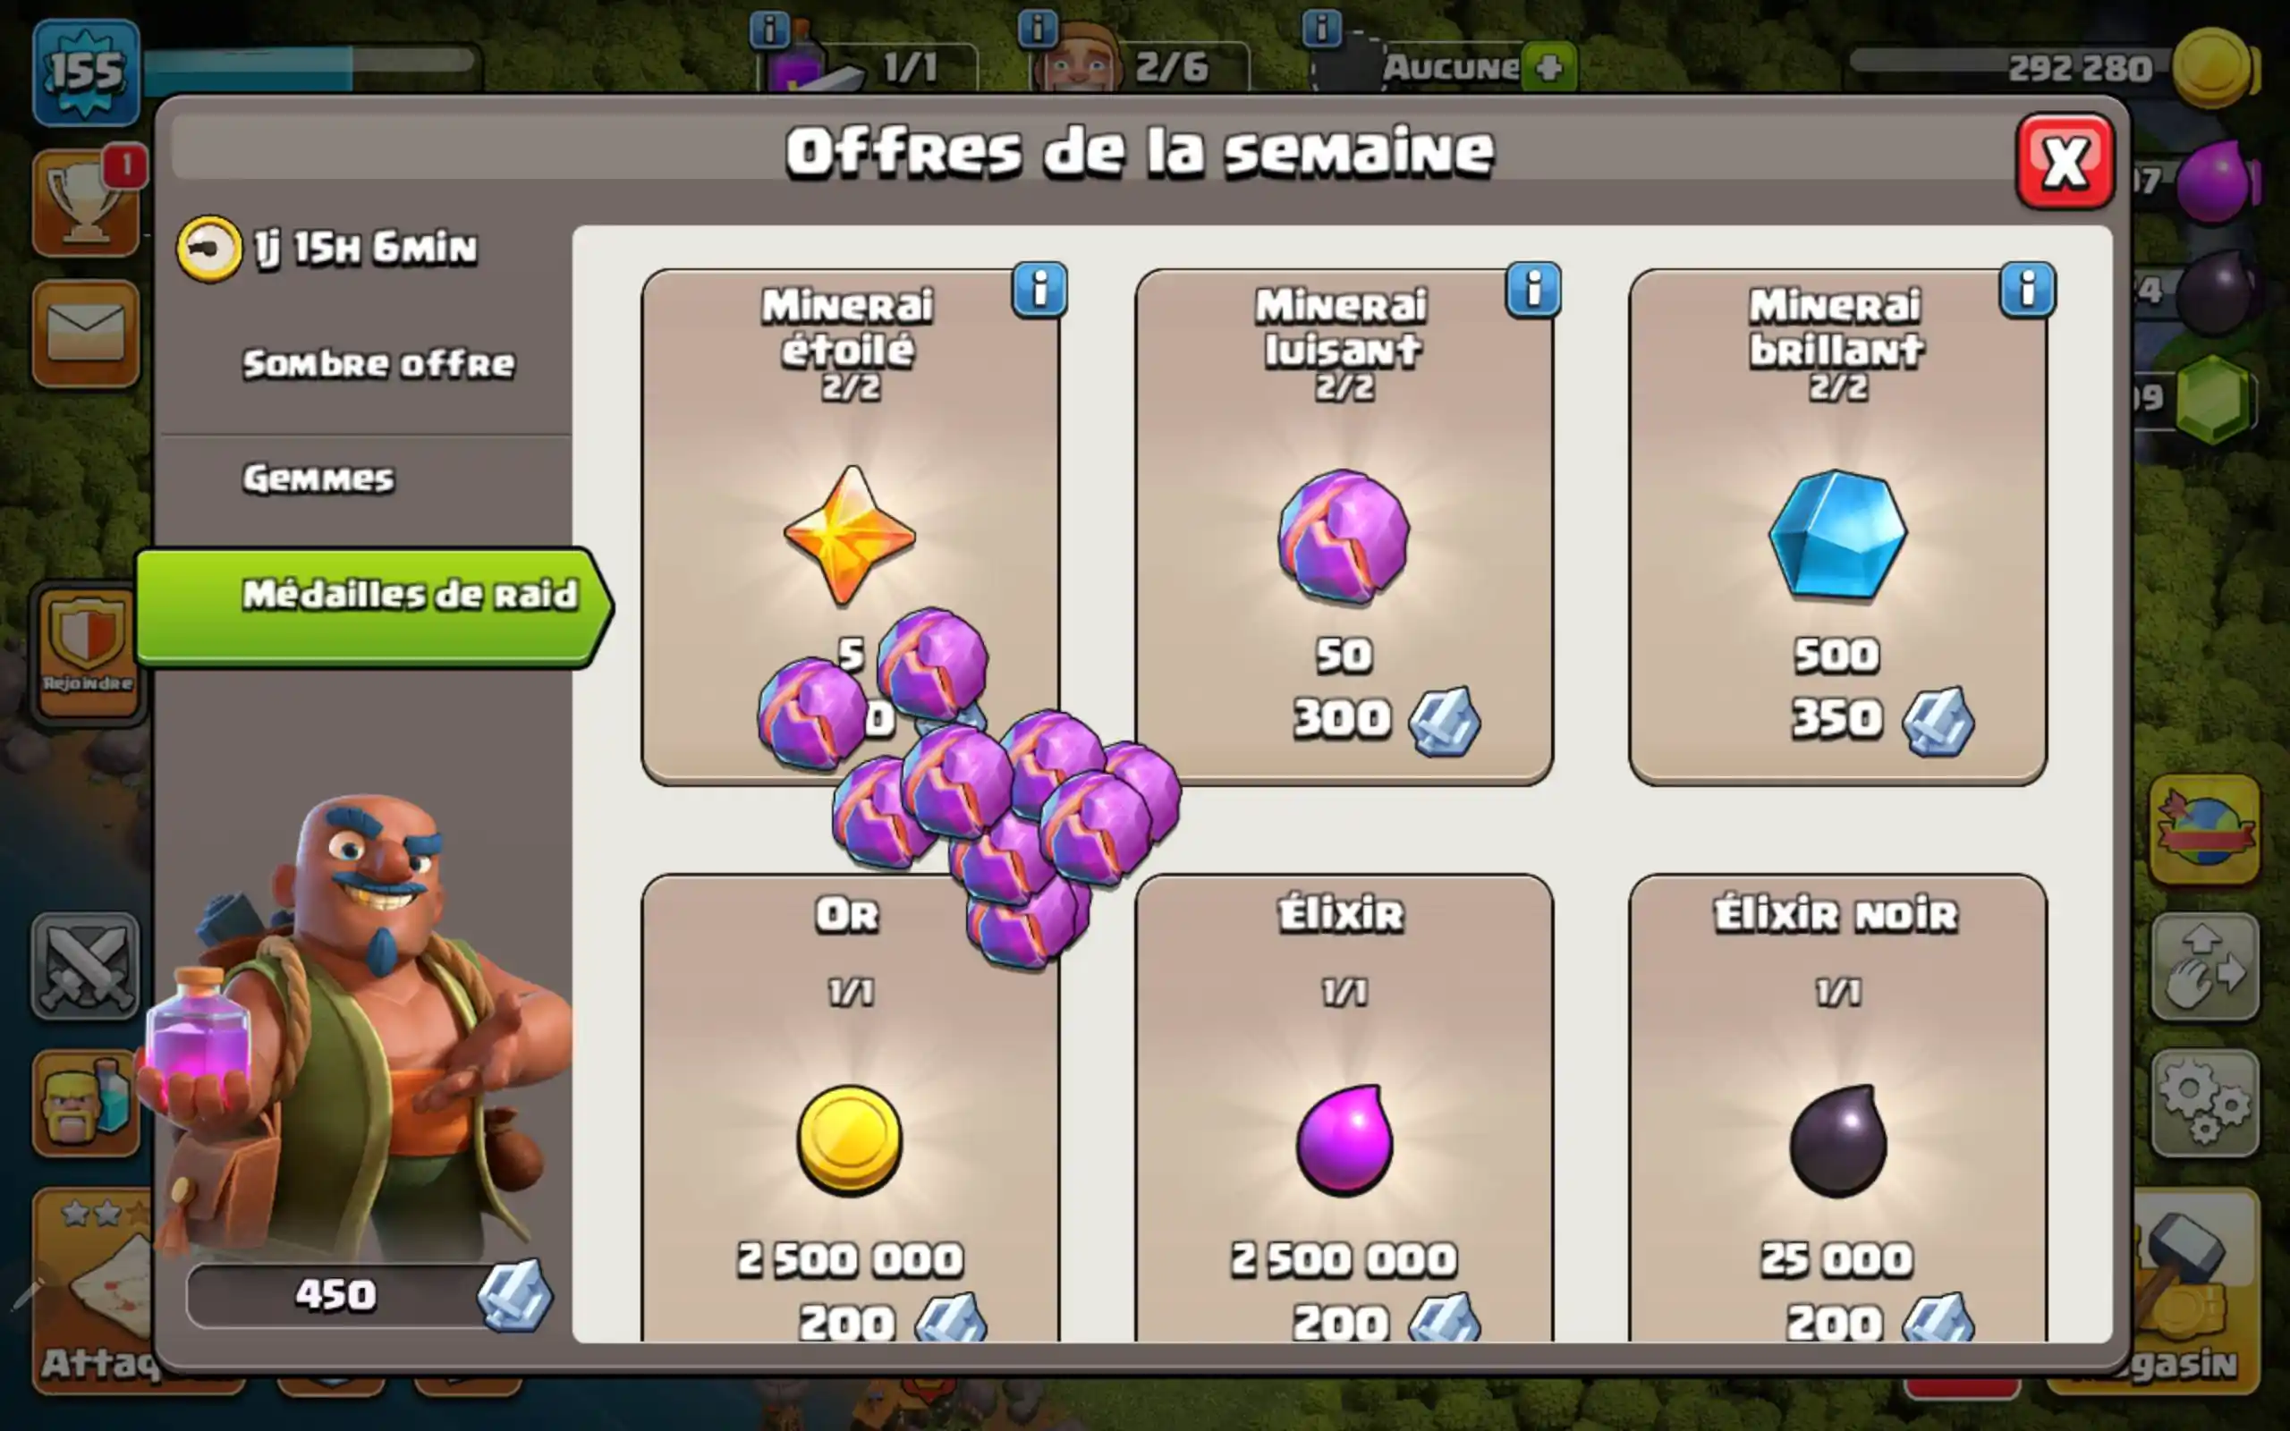Open the trophy league icon with notification
The height and width of the screenshot is (1431, 2290).
point(87,202)
